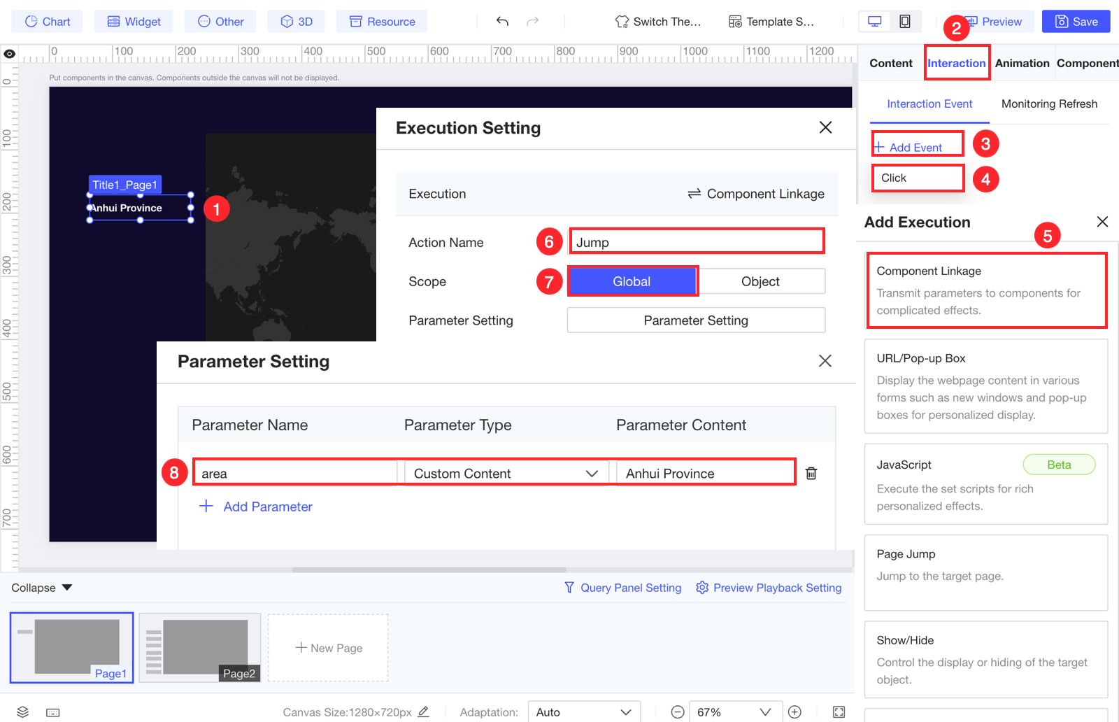Set Scope to Global

(x=632, y=281)
